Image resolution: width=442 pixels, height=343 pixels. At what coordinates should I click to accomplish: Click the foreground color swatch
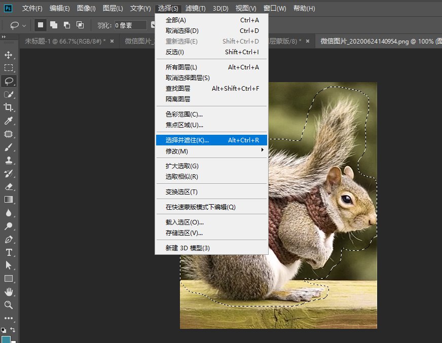(6, 338)
